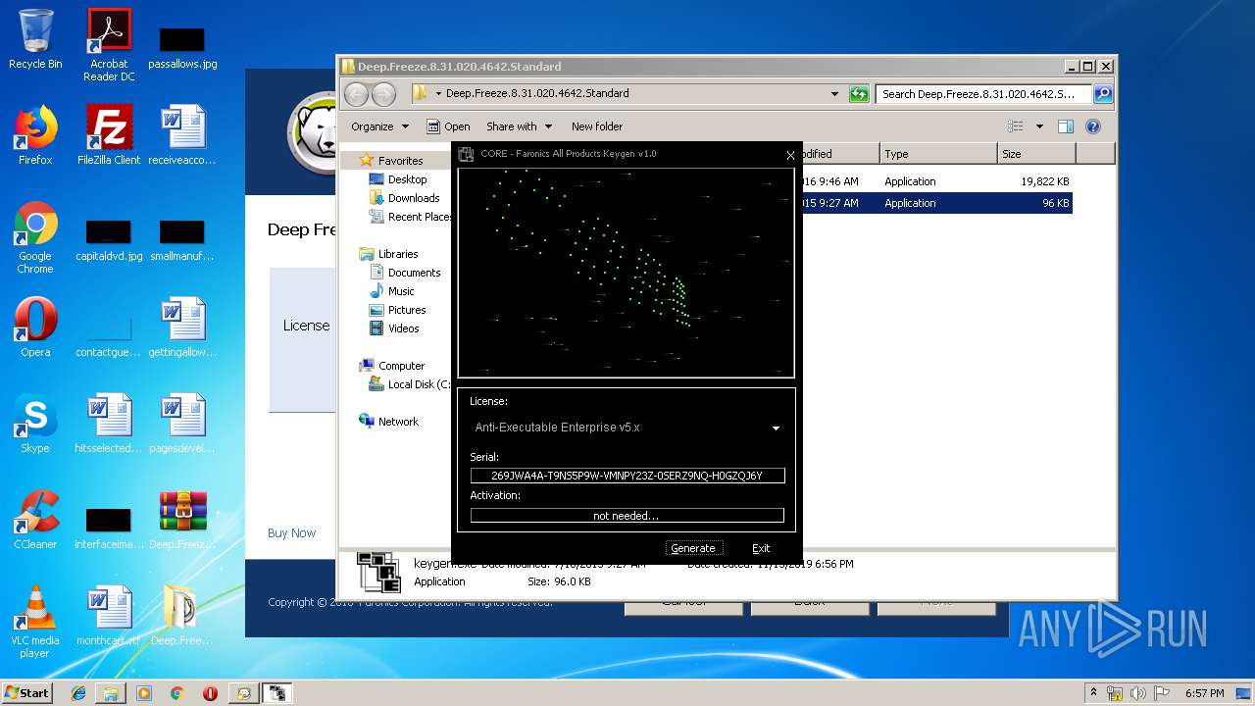
Task: Sort files by the Type column header
Action: point(937,154)
